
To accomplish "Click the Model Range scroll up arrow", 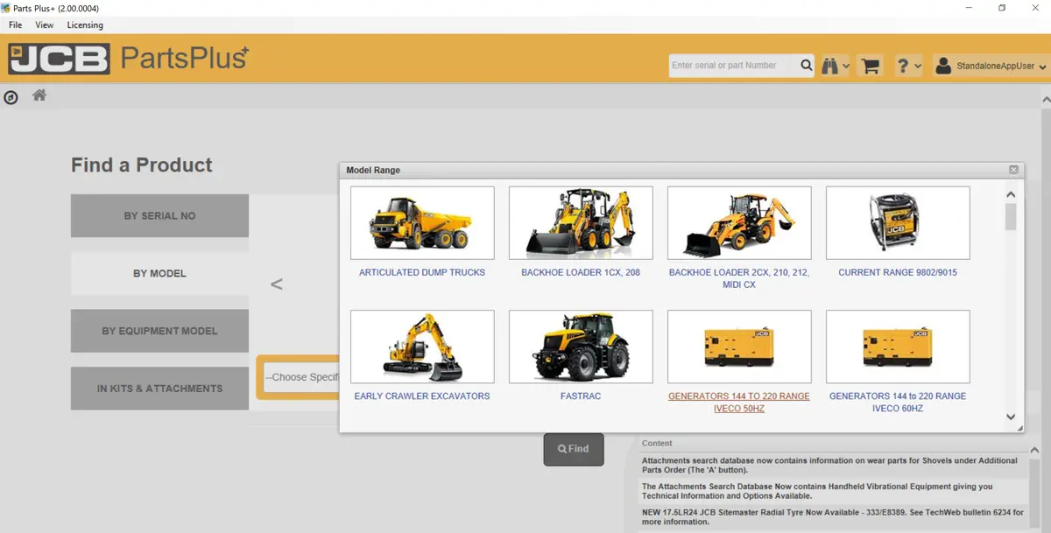I will 1011,194.
